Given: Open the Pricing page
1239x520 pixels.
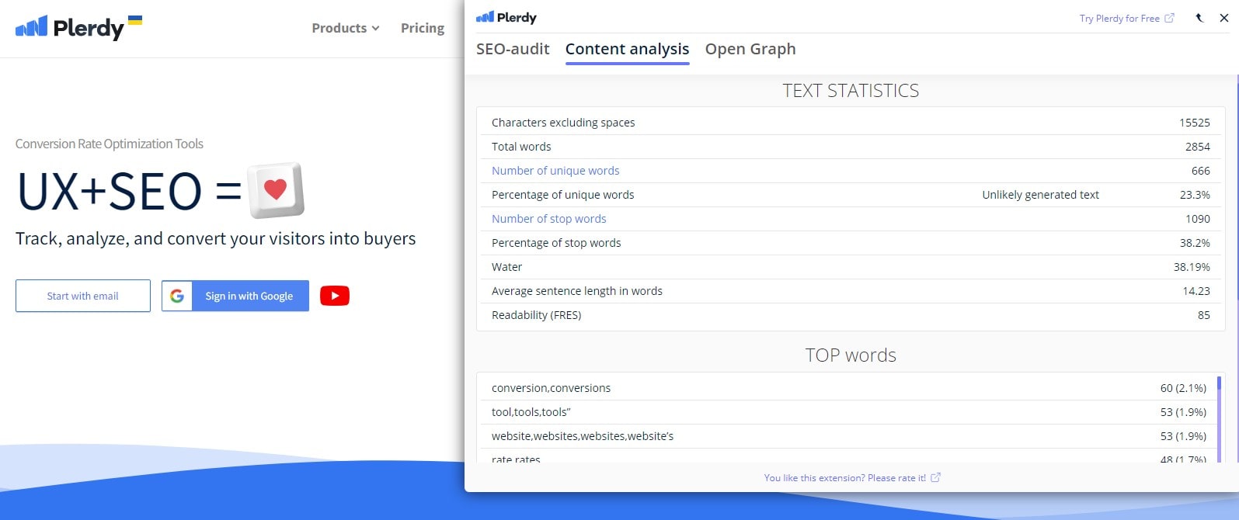Looking at the screenshot, I should 423,28.
